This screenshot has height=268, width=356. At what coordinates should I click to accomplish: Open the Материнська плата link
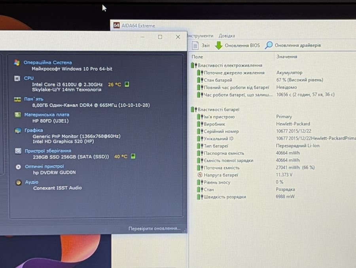click(47, 115)
